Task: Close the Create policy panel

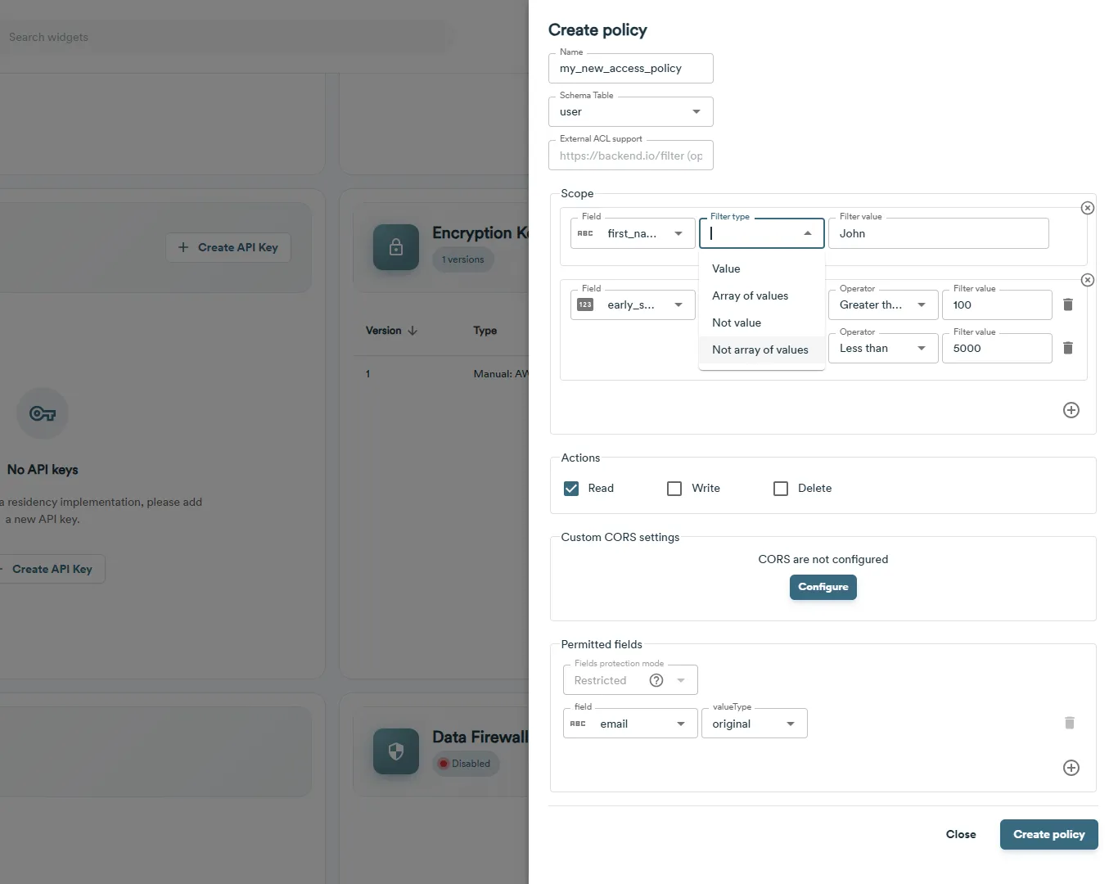Action: click(x=961, y=834)
